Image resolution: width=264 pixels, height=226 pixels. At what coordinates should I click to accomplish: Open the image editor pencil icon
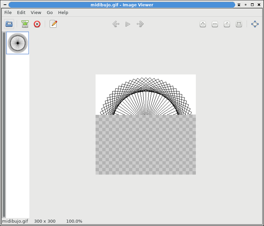coord(53,24)
